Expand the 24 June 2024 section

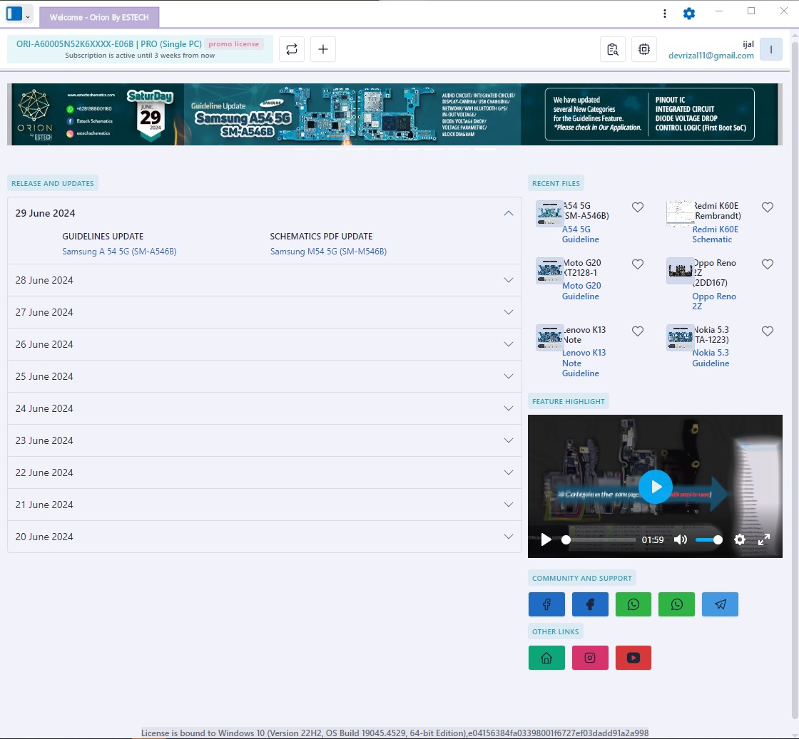pos(265,408)
